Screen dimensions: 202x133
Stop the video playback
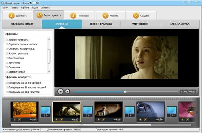coord(67,91)
